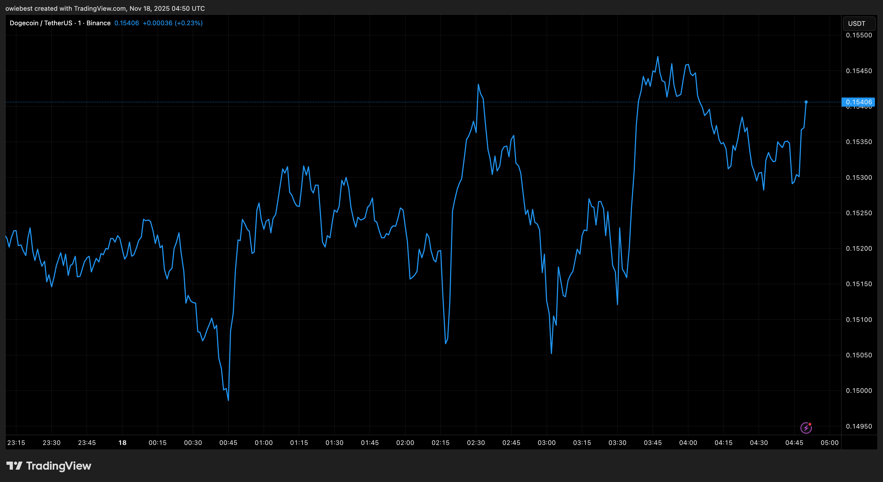
Task: Click the price change value +0.00036
Action: click(158, 23)
